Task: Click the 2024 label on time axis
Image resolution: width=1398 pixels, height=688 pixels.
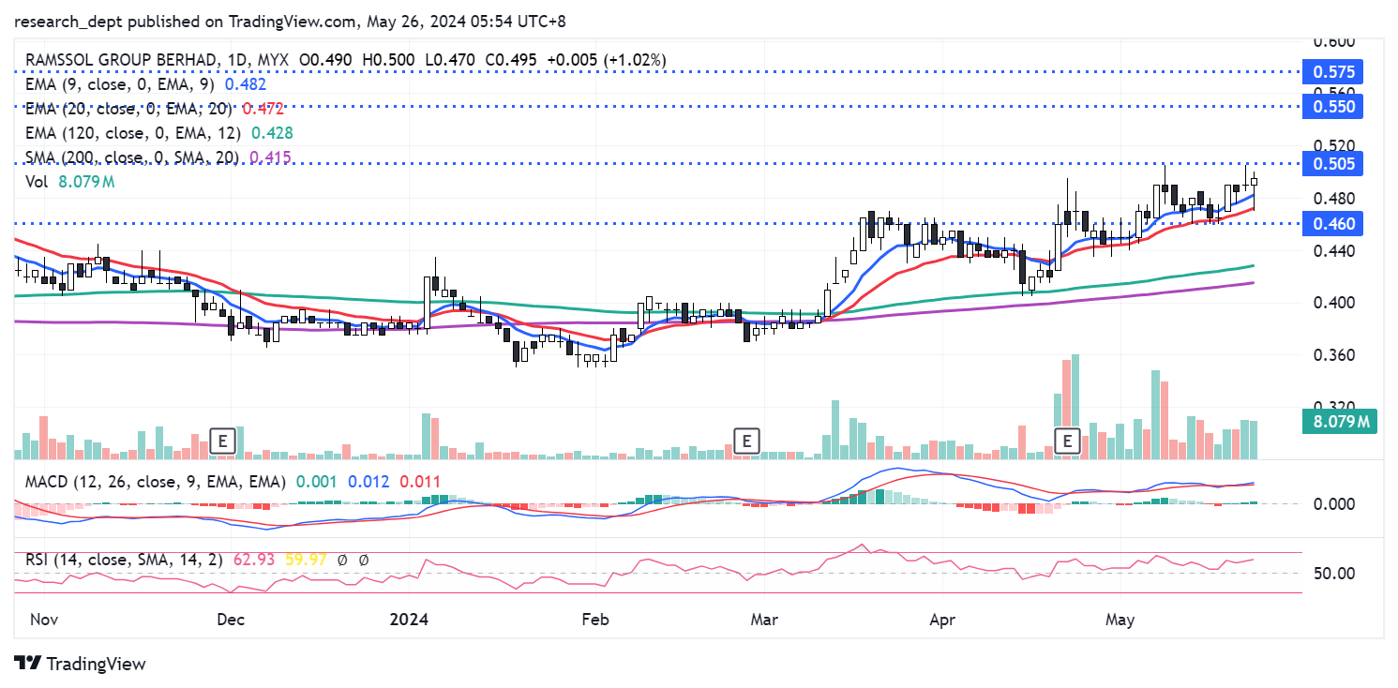Action: coord(409,620)
